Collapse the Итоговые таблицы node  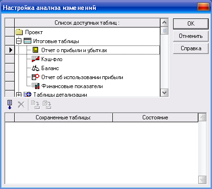pyautogui.click(x=19, y=41)
